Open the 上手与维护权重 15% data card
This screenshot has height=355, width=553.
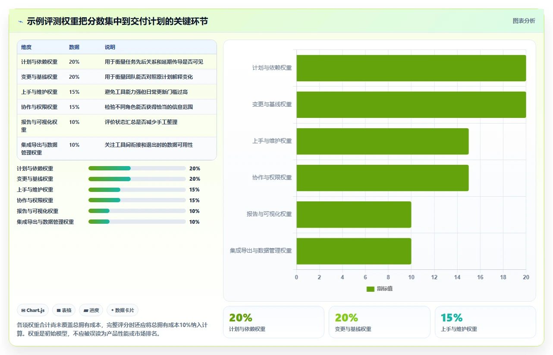coord(485,322)
